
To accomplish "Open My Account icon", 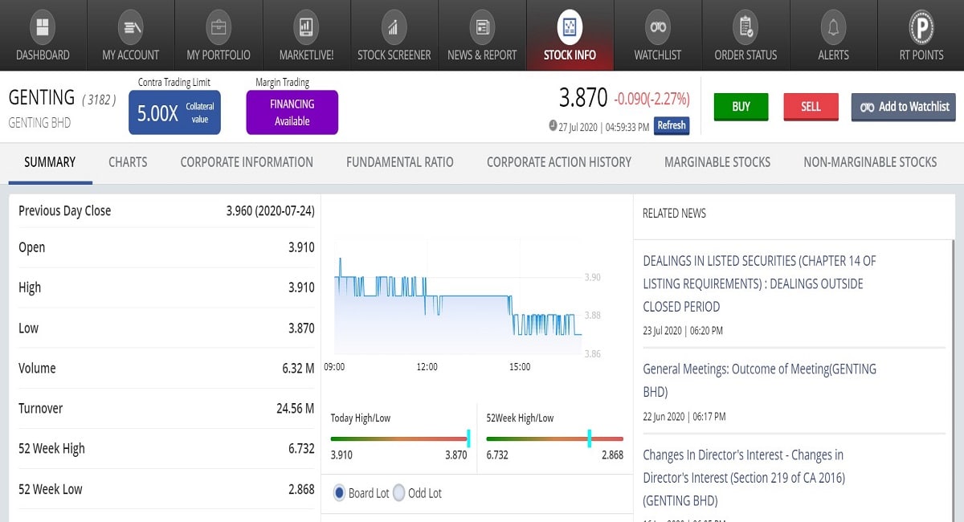I will [130, 27].
